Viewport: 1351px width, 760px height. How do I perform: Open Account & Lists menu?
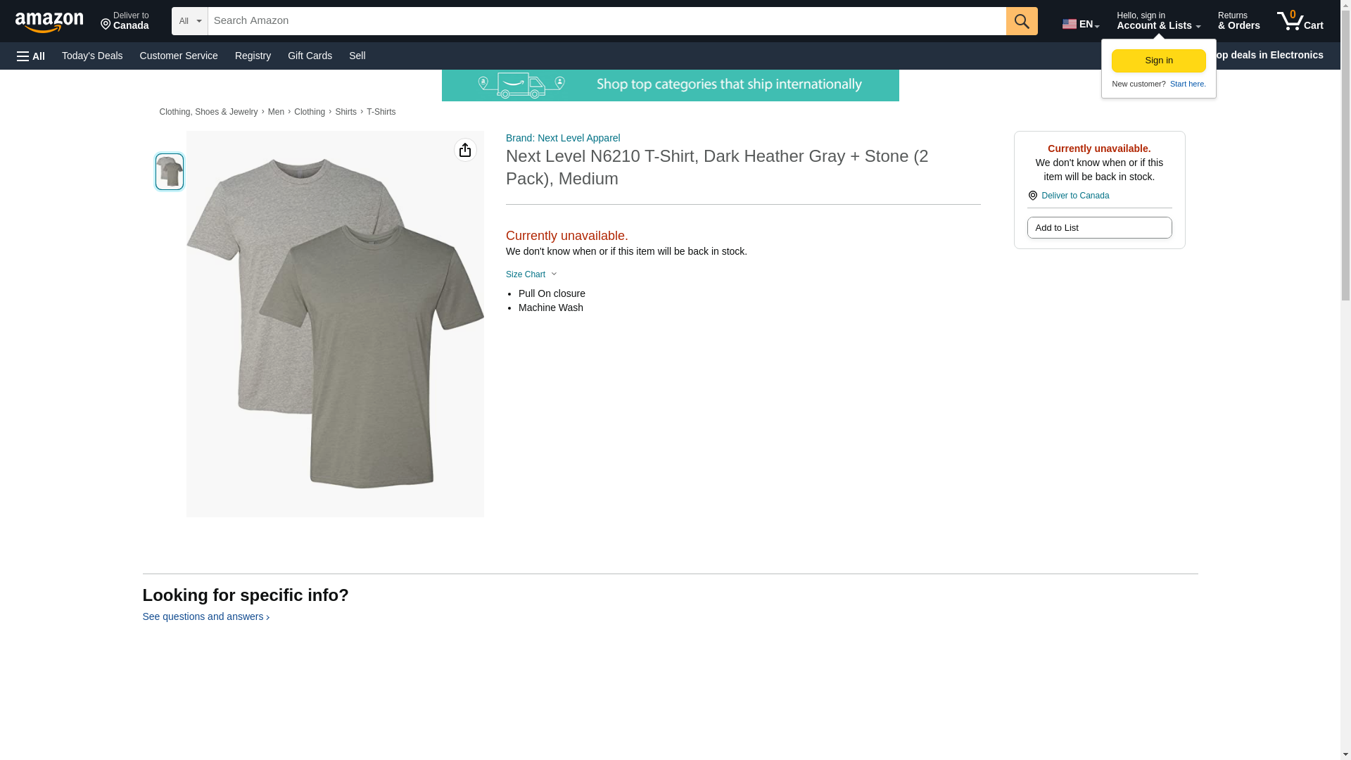[x=1157, y=21]
